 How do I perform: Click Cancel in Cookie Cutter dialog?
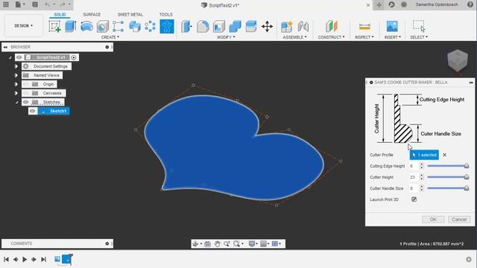[x=459, y=220]
